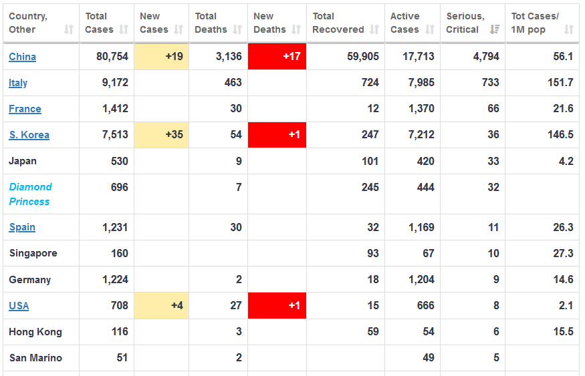This screenshot has width=585, height=376.
Task: Sort by Tot Cases/1M pop arrows
Action: click(x=569, y=29)
